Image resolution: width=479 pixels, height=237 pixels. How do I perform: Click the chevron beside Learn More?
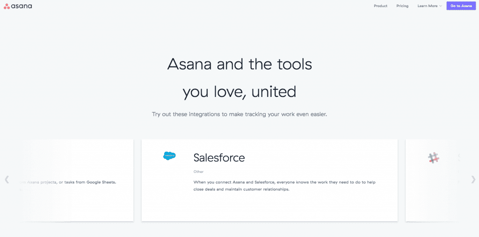(441, 6)
